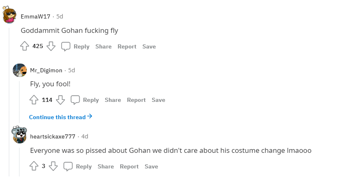The image size is (350, 182).
Task: Click speech bubble icon on heartsickaxe777's comment
Action: 68,166
